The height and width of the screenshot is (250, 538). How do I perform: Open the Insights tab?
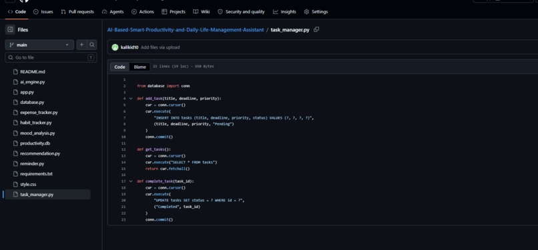(284, 11)
